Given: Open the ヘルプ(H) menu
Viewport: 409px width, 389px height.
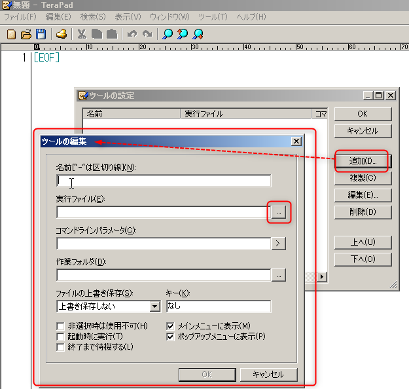Looking at the screenshot, I should click(251, 17).
